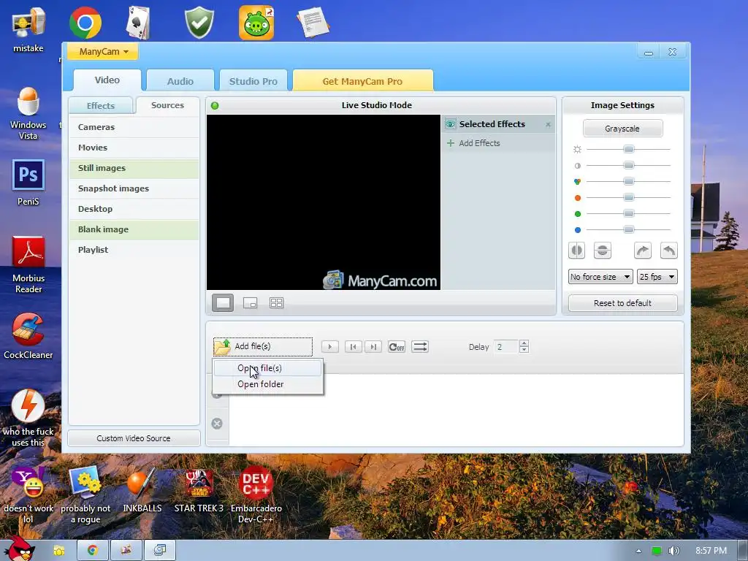Click the Reset to default button

622,303
